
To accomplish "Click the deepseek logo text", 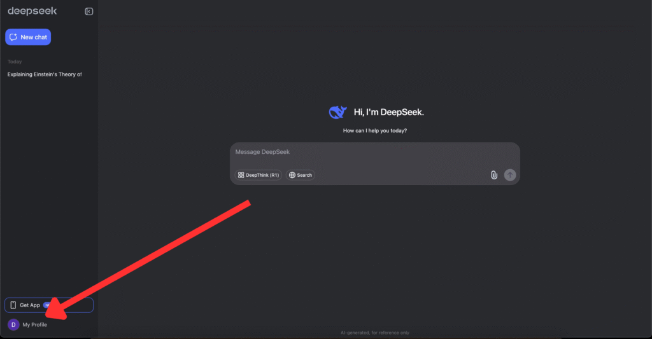I will 32,11.
